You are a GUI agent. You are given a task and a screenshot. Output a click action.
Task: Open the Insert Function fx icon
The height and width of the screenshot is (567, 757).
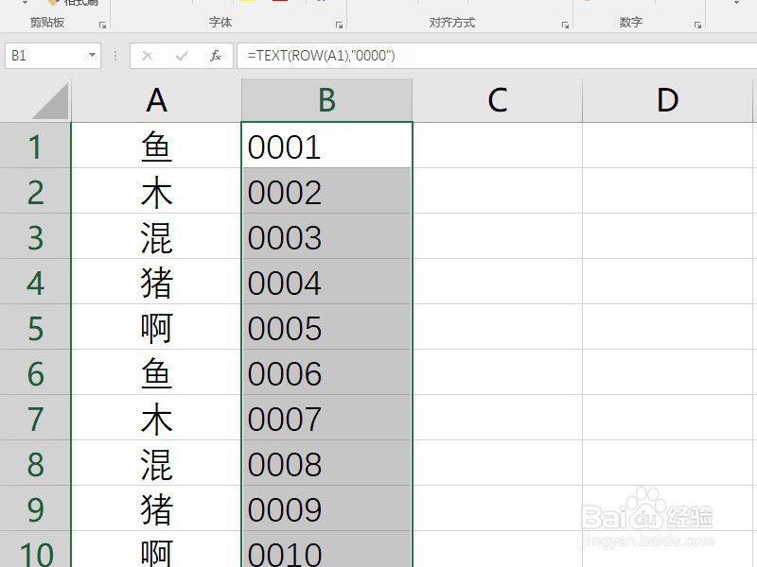pyautogui.click(x=216, y=56)
